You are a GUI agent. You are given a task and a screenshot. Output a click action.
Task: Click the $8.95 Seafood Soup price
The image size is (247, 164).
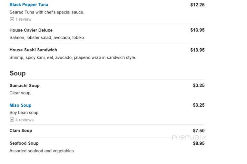click(x=199, y=143)
